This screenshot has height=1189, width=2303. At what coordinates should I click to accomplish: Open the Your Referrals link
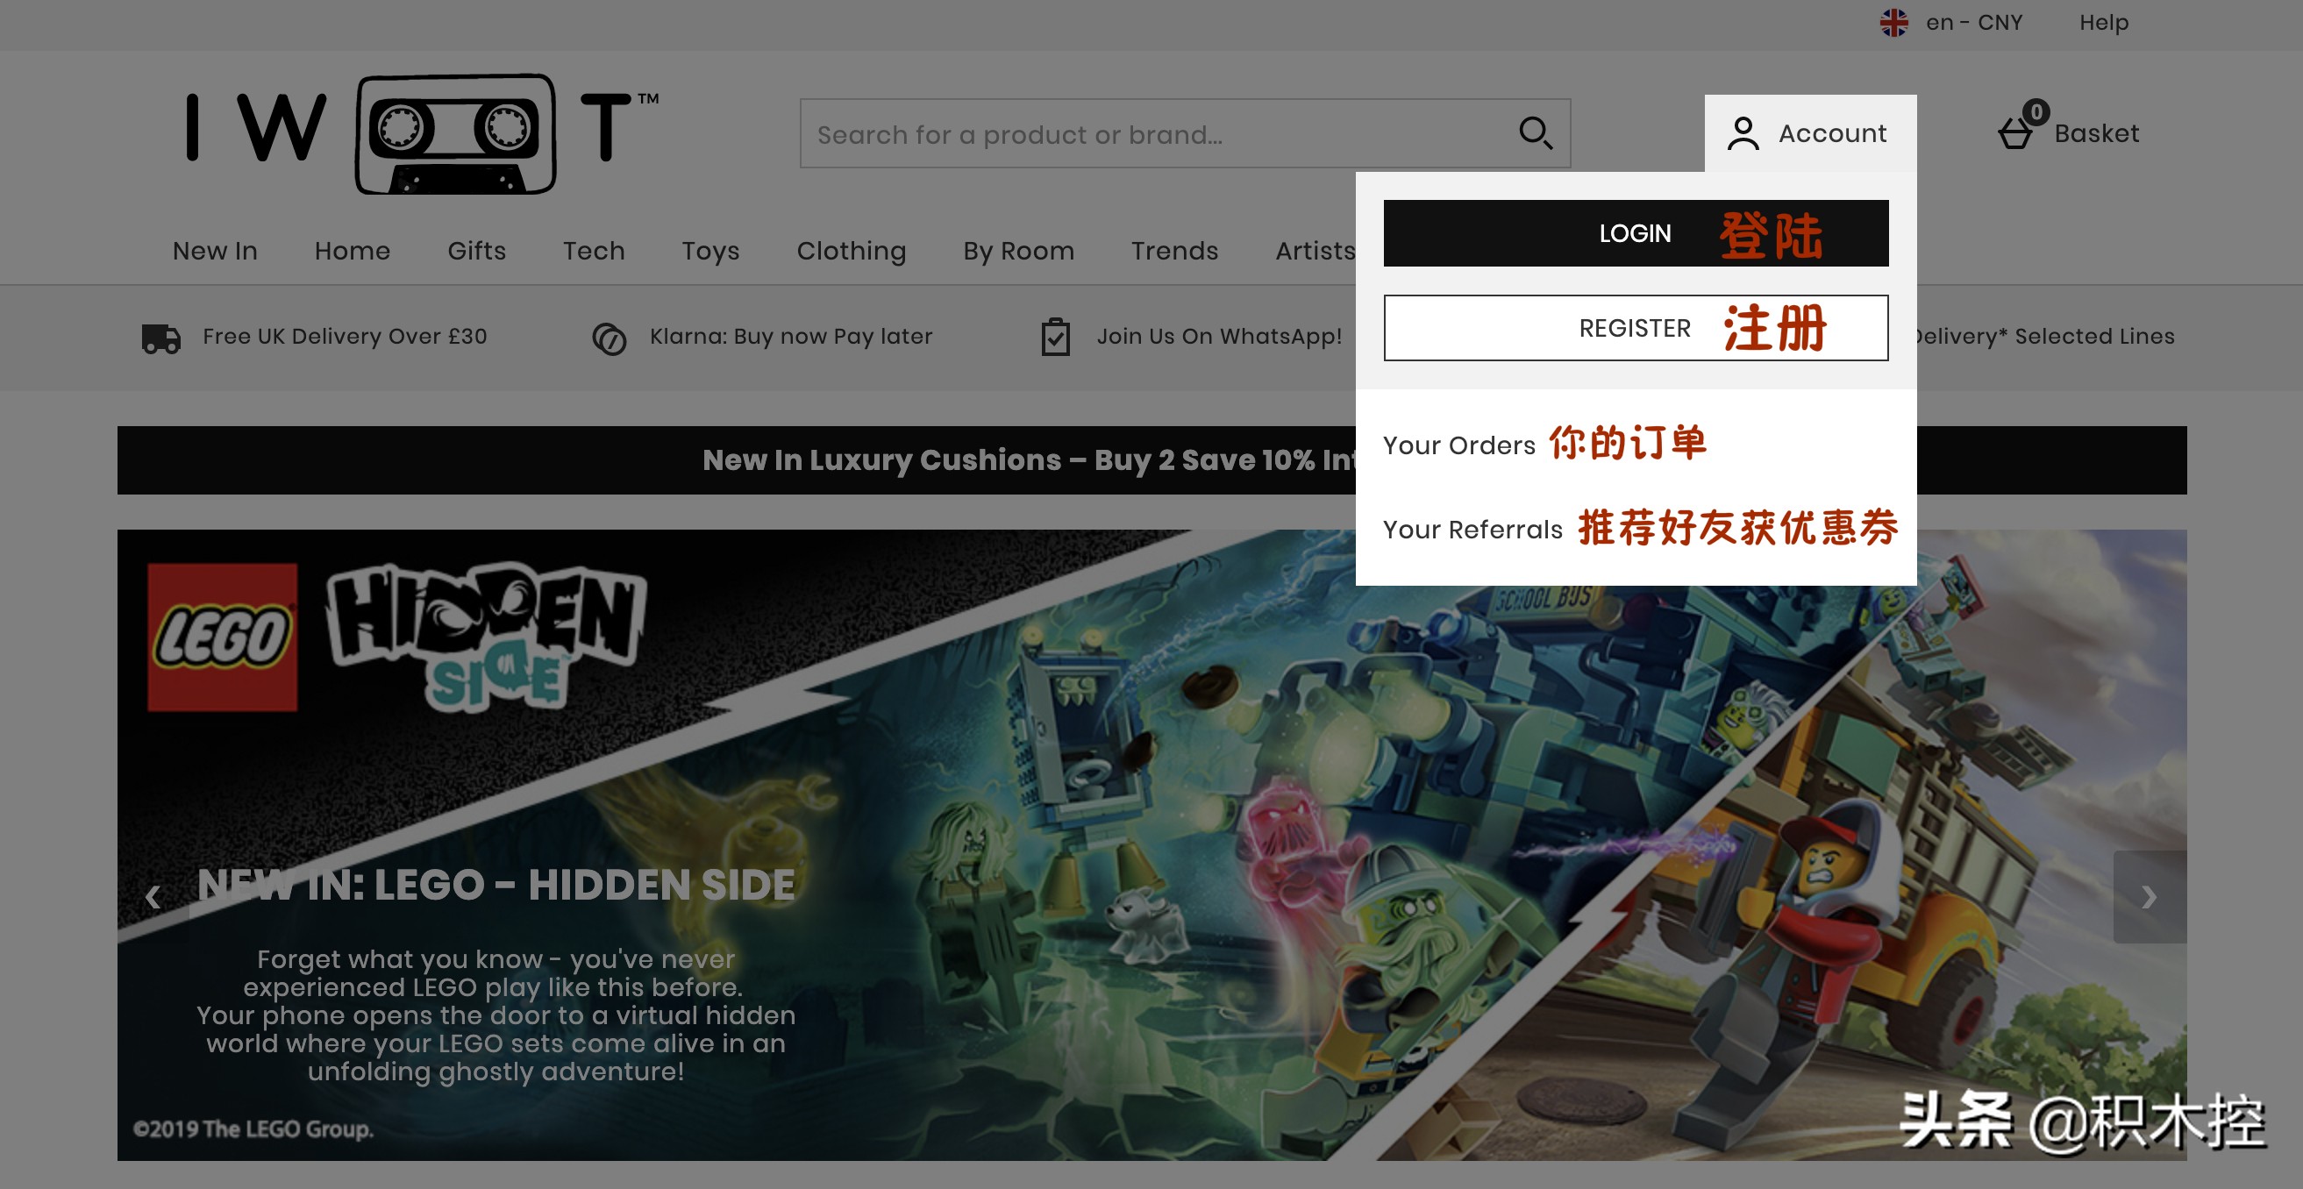(1472, 530)
